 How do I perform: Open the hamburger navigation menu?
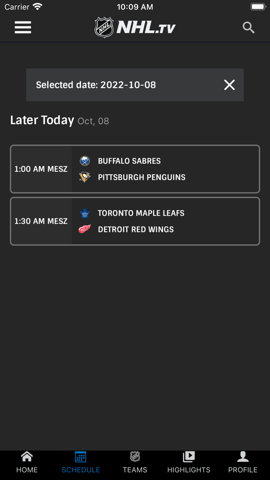pos(23,27)
